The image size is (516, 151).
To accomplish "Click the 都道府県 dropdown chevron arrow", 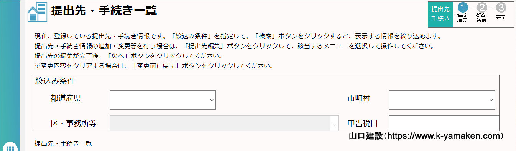I will click(x=211, y=100).
